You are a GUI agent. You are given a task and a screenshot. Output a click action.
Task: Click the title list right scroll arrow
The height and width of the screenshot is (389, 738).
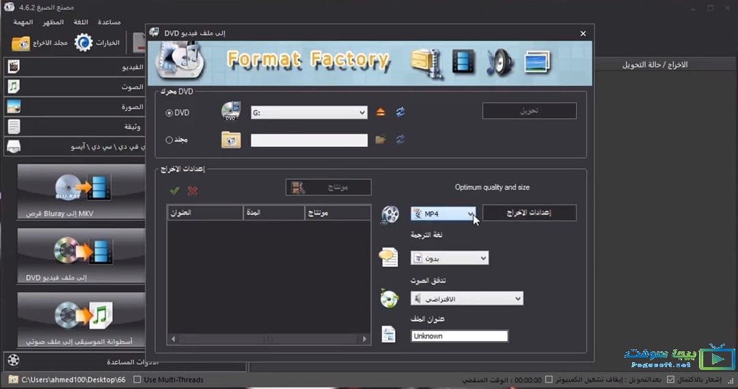tap(364, 339)
